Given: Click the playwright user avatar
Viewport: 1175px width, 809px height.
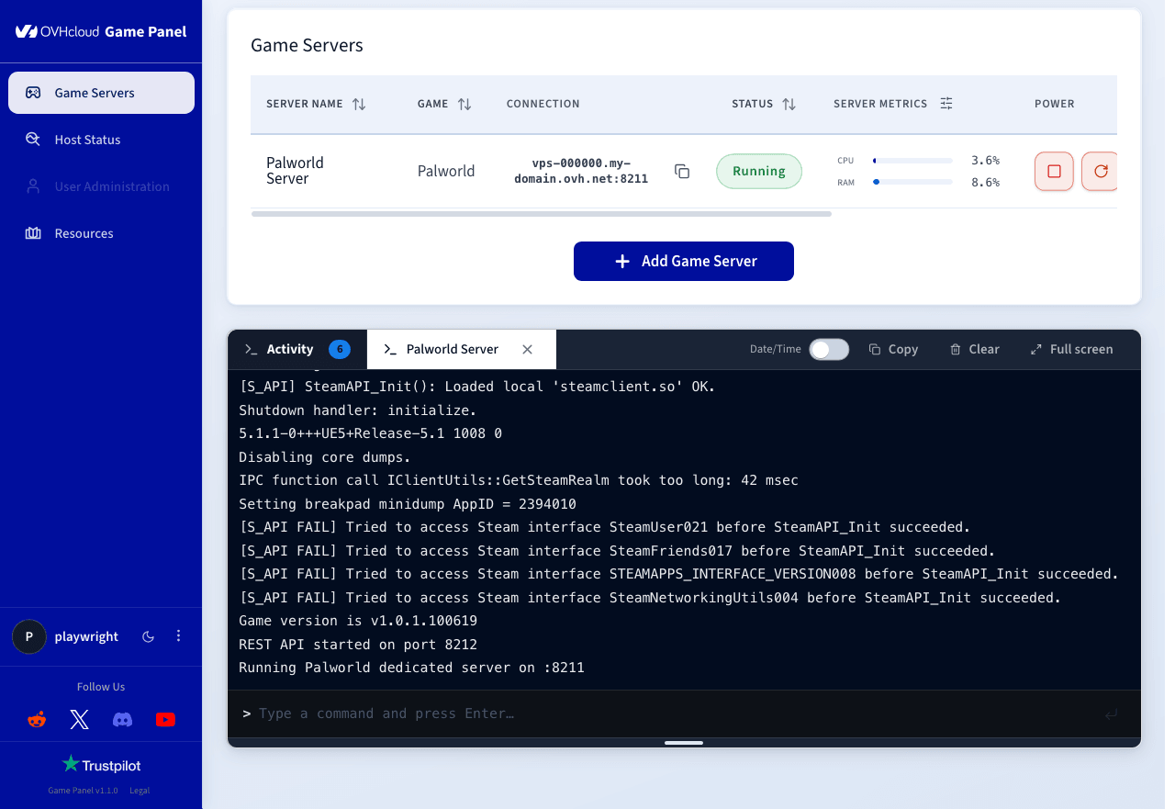Looking at the screenshot, I should pos(29,636).
